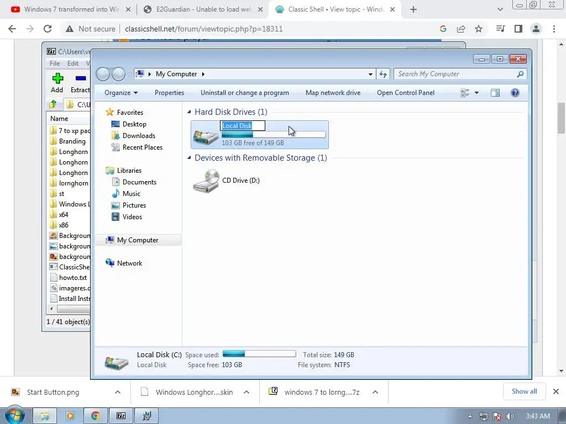Select the CD Drive (D:) icon
Image resolution: width=566 pixels, height=424 pixels.
(206, 181)
